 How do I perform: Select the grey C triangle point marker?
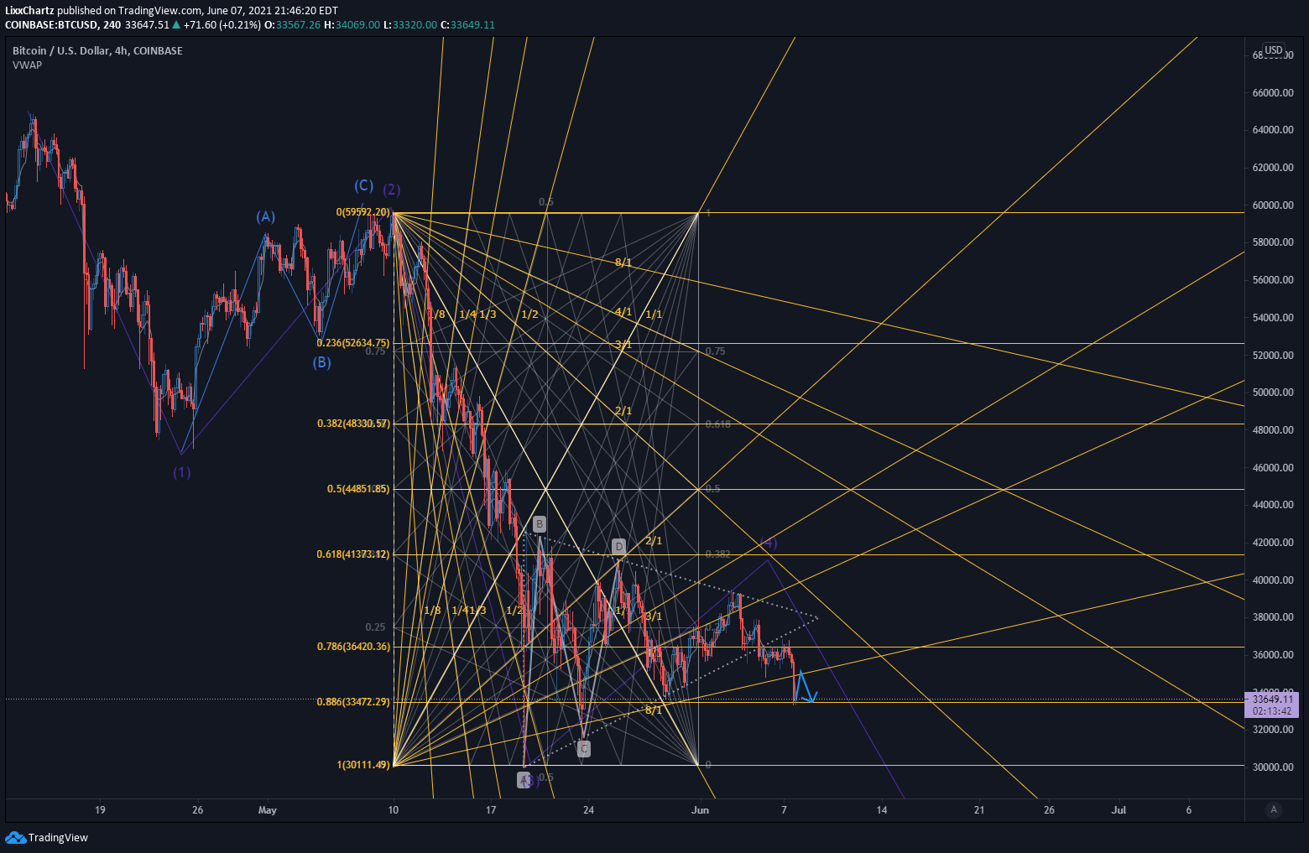[x=584, y=749]
